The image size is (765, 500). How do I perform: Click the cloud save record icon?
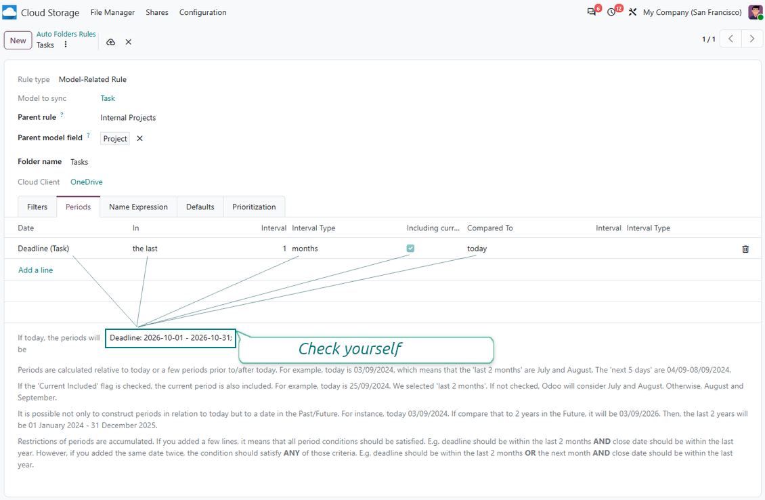click(x=111, y=42)
